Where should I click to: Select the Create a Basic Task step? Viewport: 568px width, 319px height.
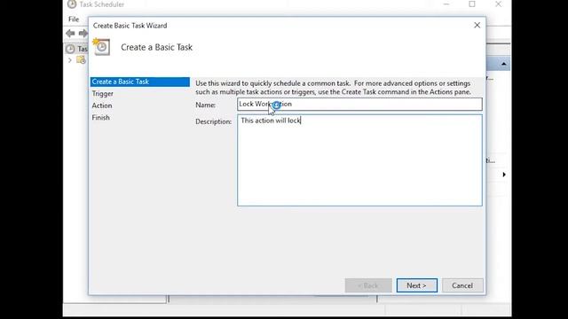pos(140,82)
